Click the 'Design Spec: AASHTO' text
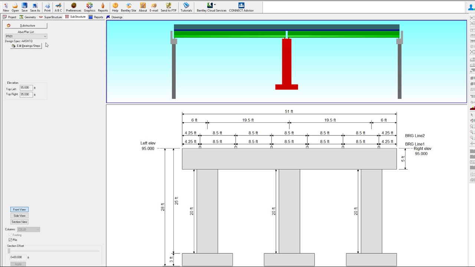Image resolution: width=475 pixels, height=267 pixels. coord(19,41)
